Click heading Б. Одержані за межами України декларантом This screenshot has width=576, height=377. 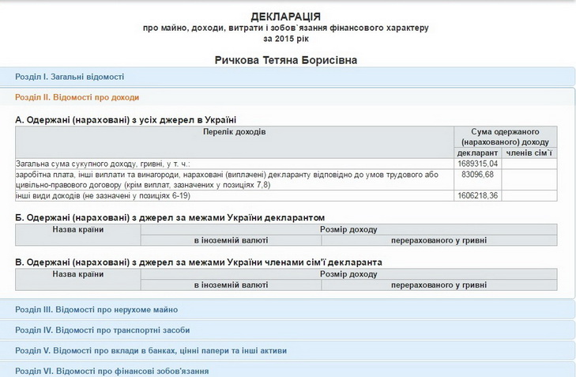point(170,218)
